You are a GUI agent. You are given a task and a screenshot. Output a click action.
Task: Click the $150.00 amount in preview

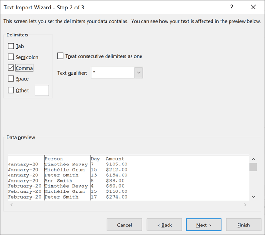coord(117,191)
